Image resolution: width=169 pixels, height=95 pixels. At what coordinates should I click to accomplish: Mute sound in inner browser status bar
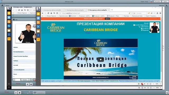pos(145,84)
